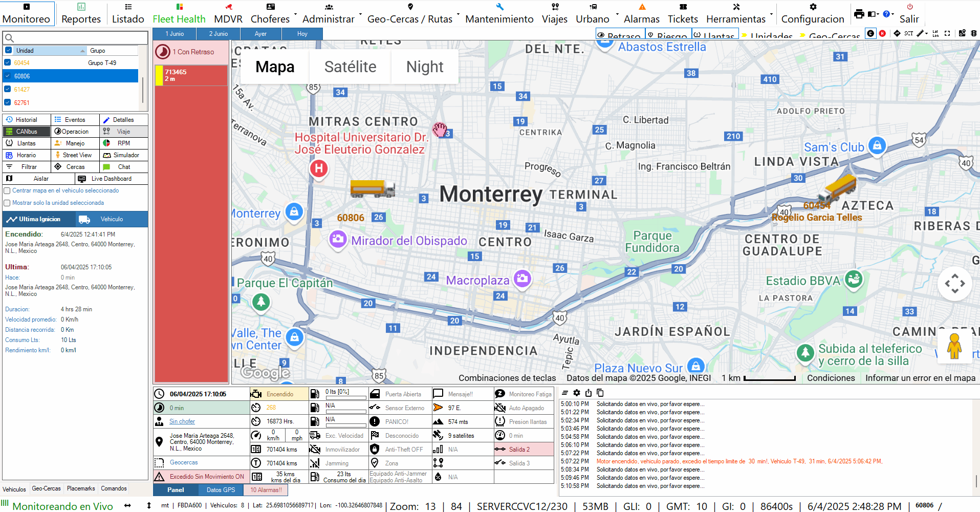Select the Vehiculo tab
The image size is (980, 512).
tap(112, 219)
